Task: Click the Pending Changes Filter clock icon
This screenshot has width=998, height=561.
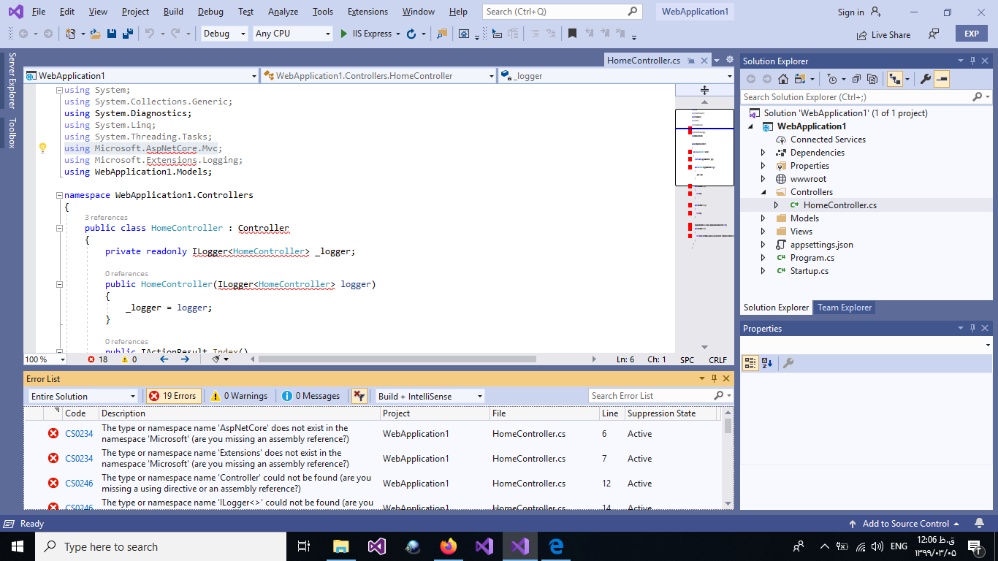Action: pos(831,79)
